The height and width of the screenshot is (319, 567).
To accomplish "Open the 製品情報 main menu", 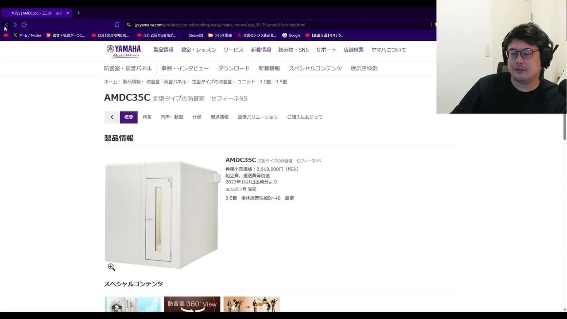I will pos(163,50).
